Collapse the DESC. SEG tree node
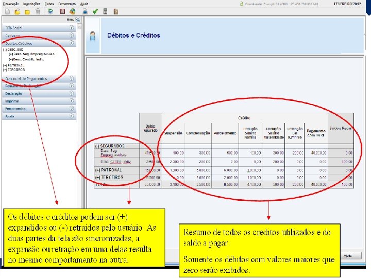Image resolution: width=371 pixels, height=278 pixels. point(5,50)
